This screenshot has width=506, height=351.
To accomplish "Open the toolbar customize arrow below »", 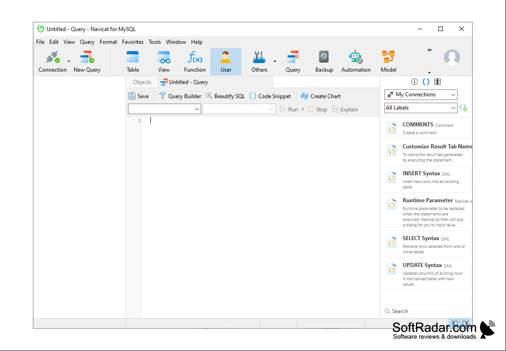I will (429, 73).
